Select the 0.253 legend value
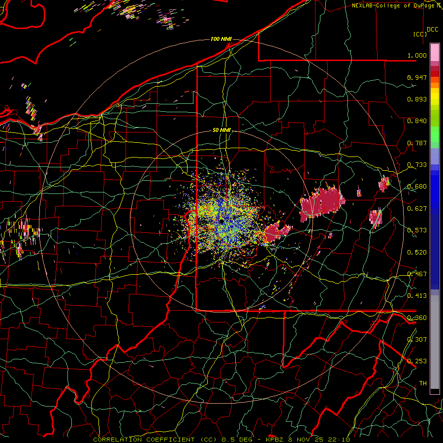Image resolution: width=443 pixels, height=443 pixels. pyautogui.click(x=417, y=361)
